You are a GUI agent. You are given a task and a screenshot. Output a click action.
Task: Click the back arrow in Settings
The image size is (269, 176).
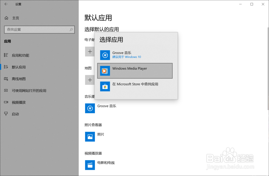[x=5, y=4]
